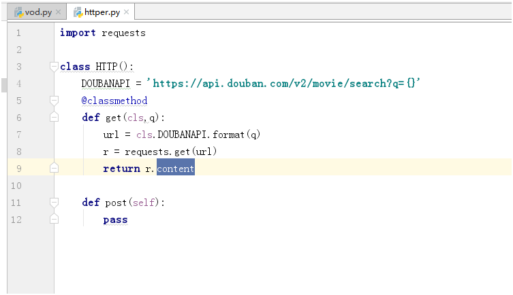The image size is (513, 295).
Task: Click the gray change marker beside line 4
Action: pyautogui.click(x=4, y=85)
